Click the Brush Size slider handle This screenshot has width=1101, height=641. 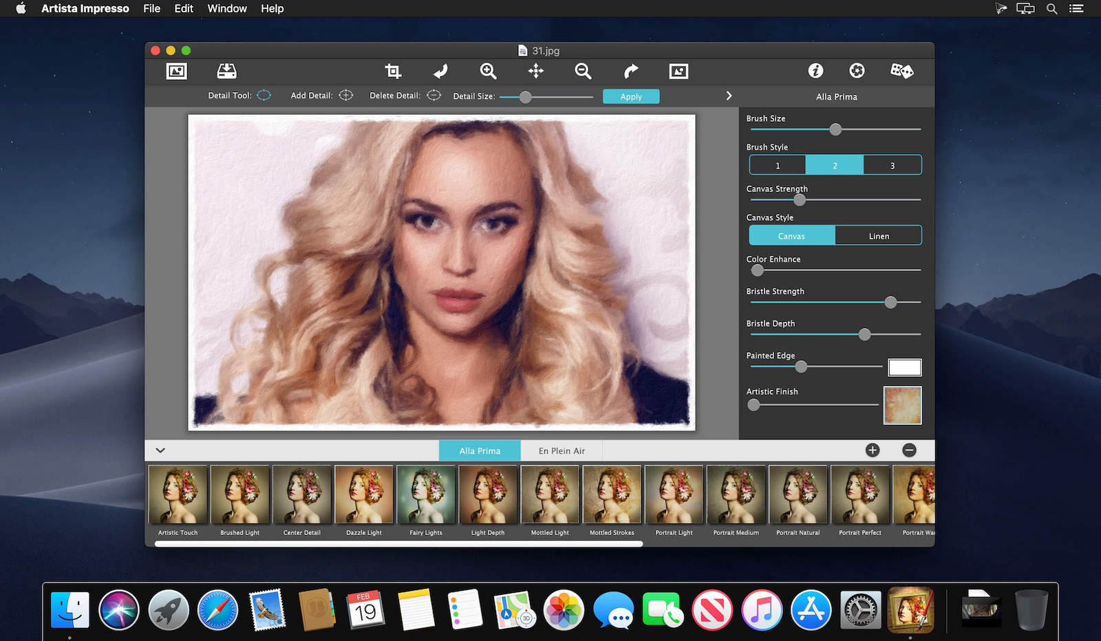(x=835, y=129)
